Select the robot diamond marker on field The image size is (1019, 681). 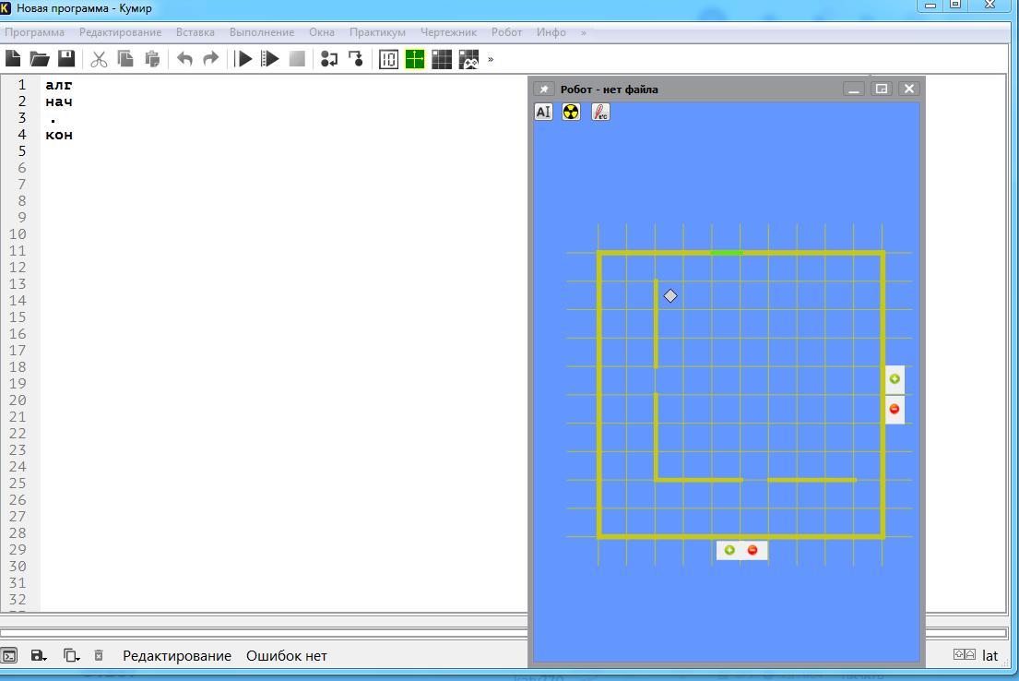click(670, 296)
